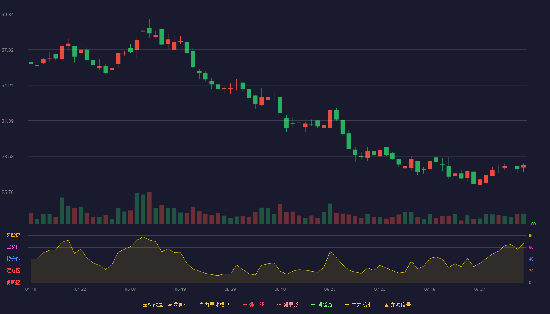550x314 pixels.
Task: Click the 低吸区 zone label
Action: (x=13, y=283)
